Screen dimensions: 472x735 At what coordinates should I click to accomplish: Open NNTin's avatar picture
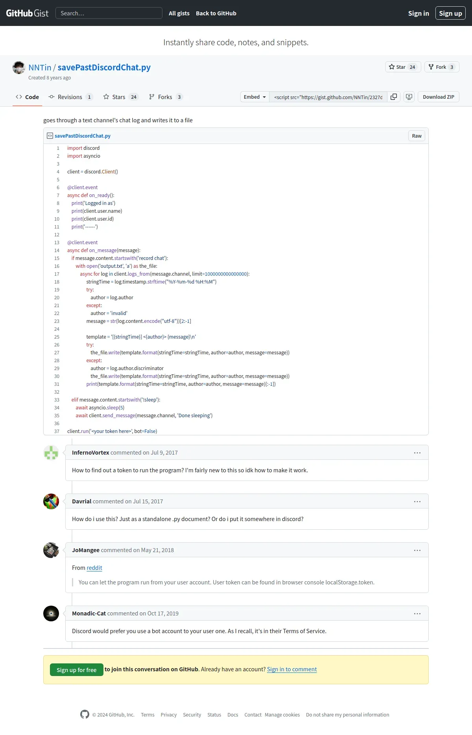click(19, 68)
